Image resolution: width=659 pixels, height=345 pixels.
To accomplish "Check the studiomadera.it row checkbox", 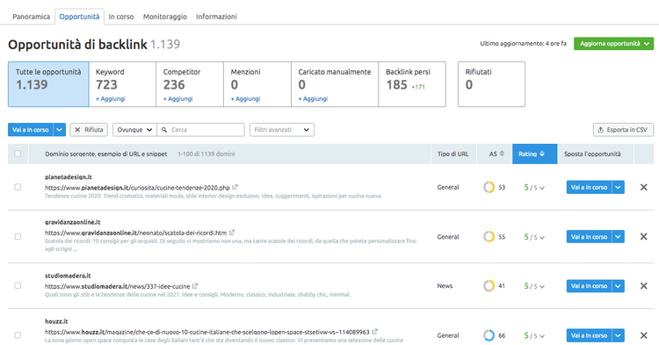I will [x=18, y=286].
